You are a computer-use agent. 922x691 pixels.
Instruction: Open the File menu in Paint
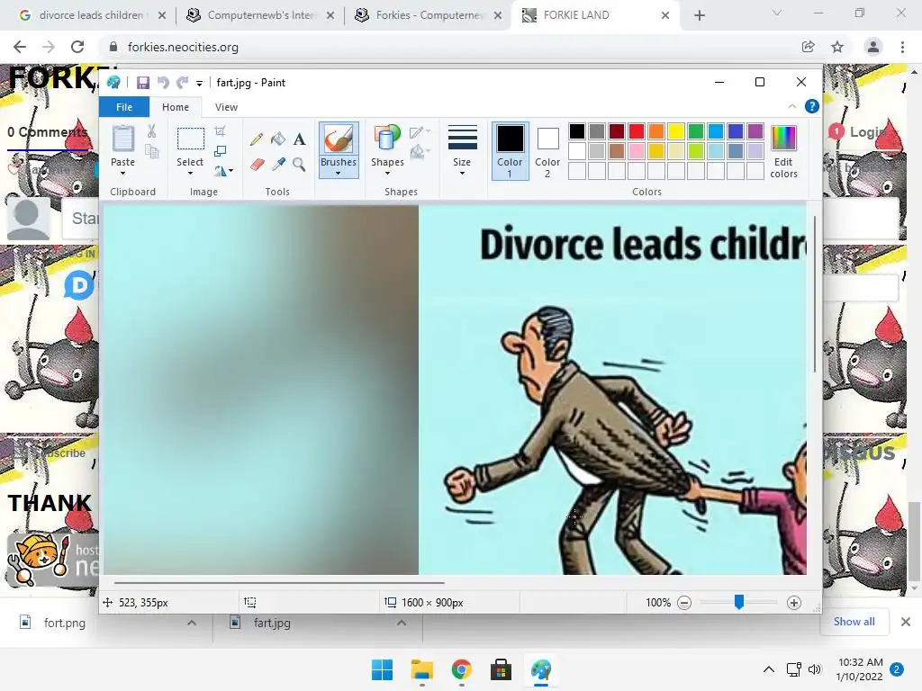[x=124, y=107]
